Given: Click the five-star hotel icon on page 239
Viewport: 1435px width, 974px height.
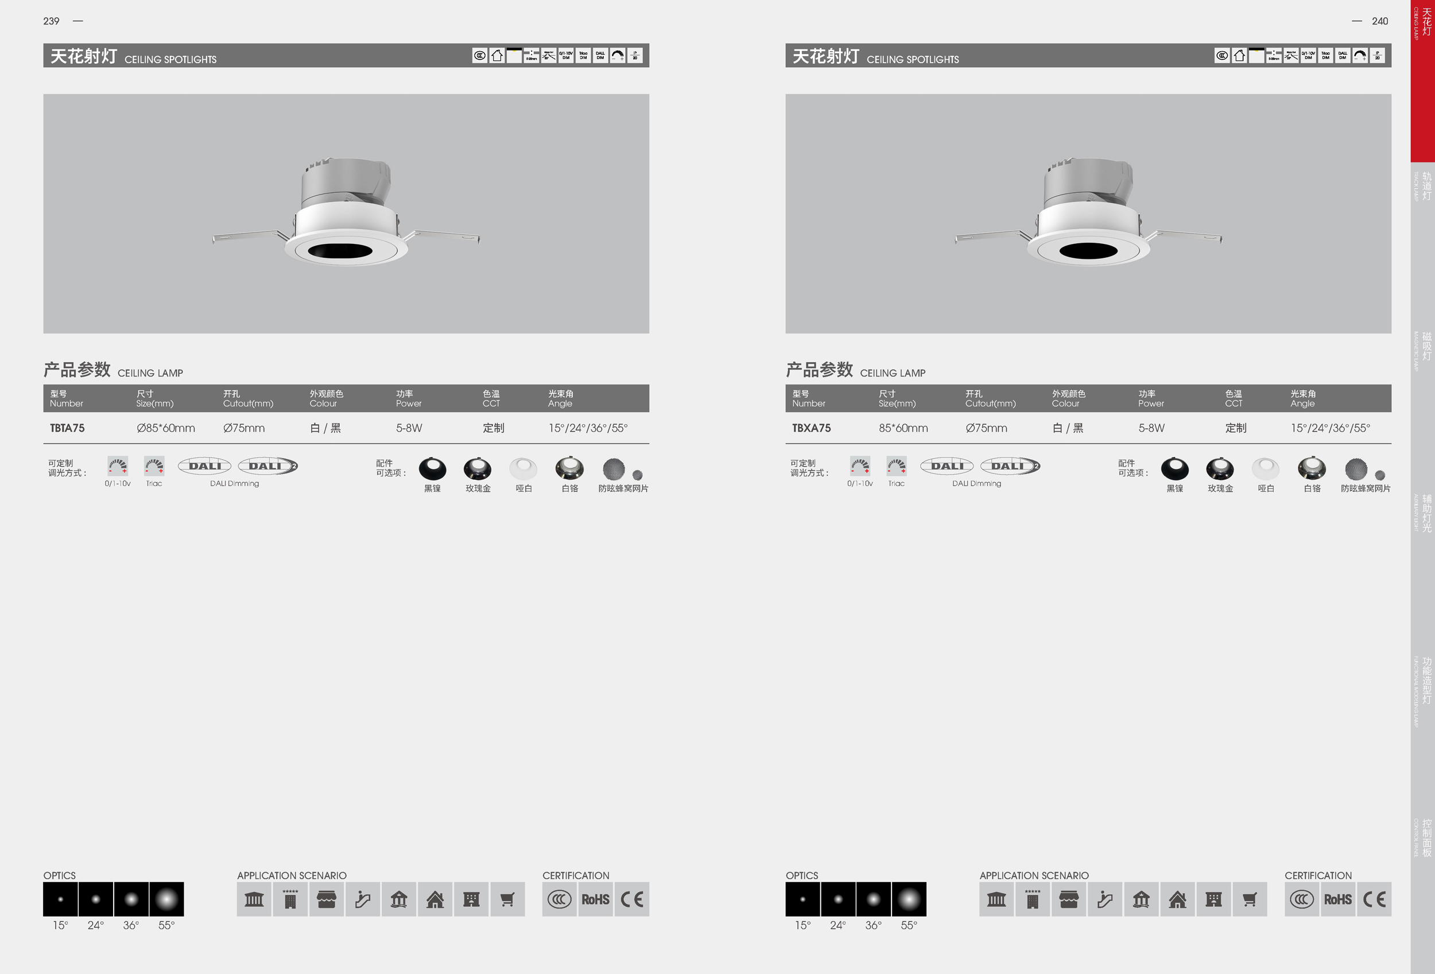Looking at the screenshot, I should click(x=290, y=899).
